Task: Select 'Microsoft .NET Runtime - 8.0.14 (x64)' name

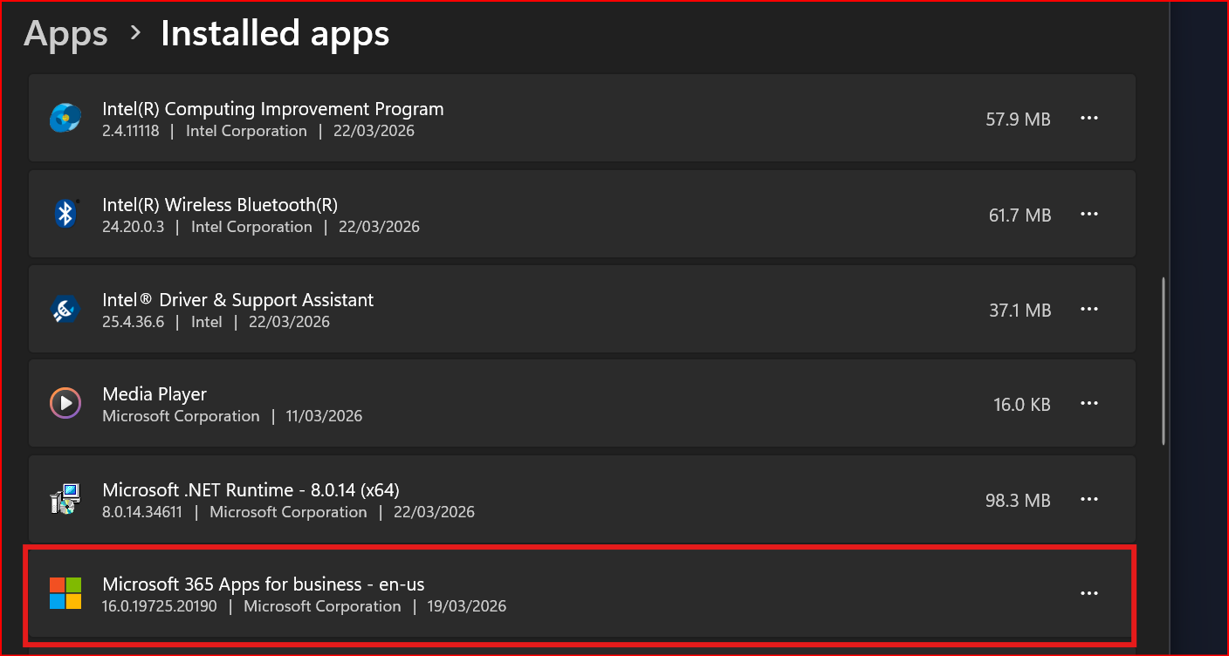Action: point(251,489)
